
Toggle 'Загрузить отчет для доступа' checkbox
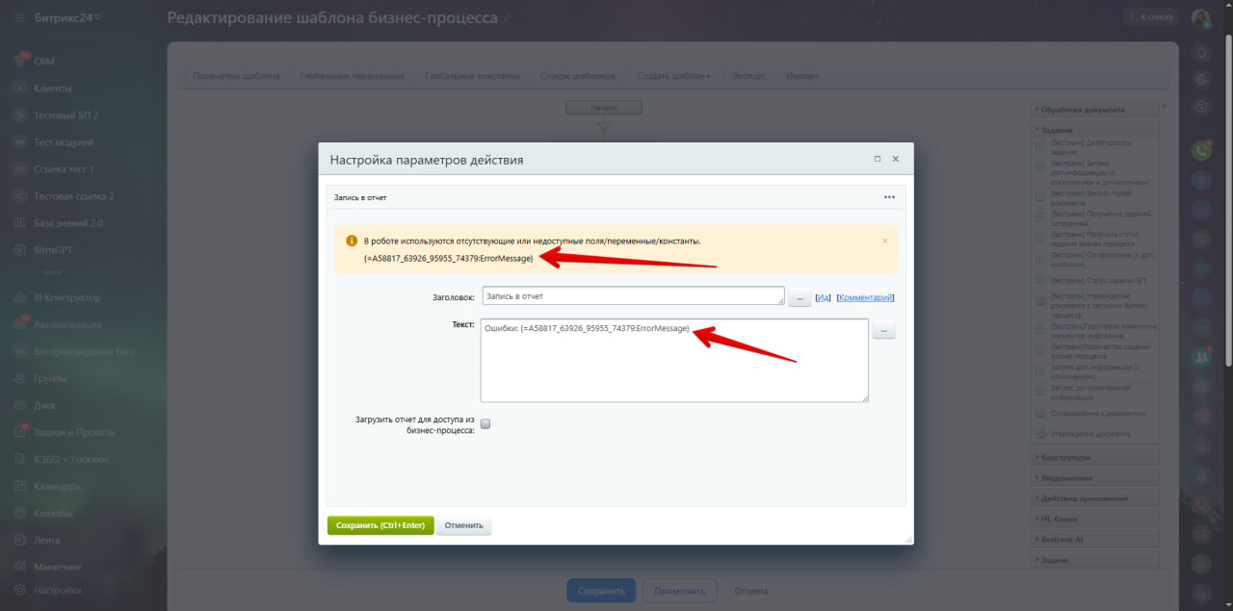485,423
